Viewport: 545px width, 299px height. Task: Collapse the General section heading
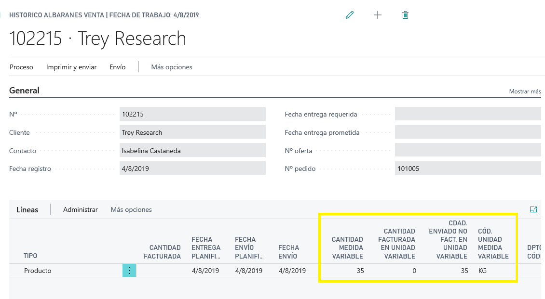point(24,91)
